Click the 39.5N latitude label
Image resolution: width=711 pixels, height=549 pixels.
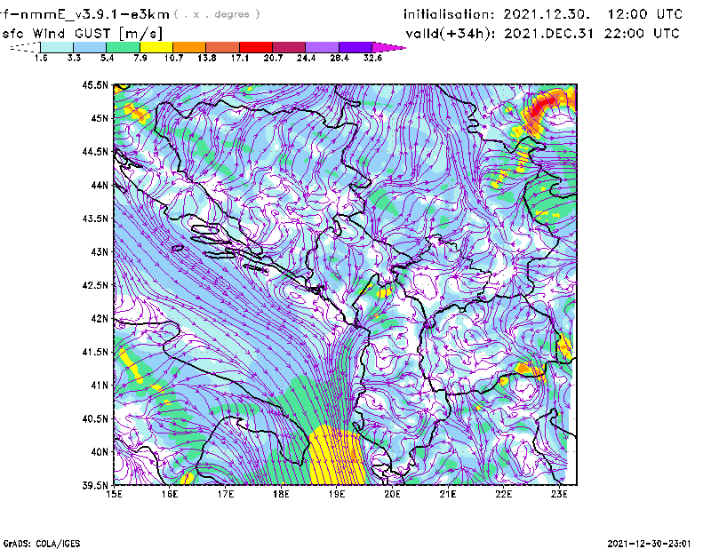pyautogui.click(x=95, y=485)
